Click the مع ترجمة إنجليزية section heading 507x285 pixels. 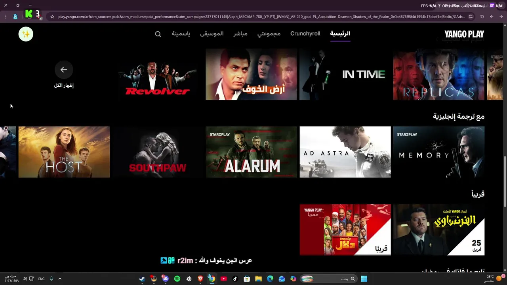click(459, 116)
